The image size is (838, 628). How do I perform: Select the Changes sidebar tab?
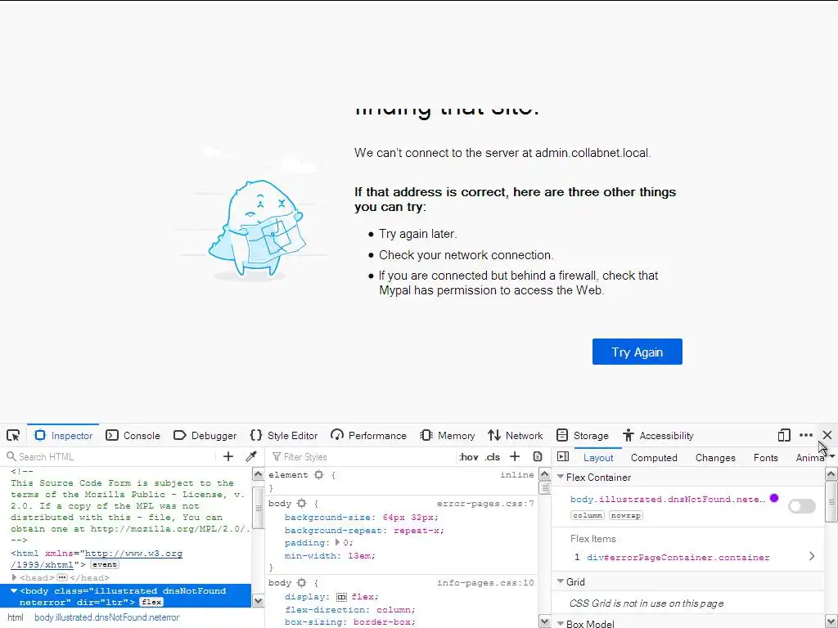715,458
